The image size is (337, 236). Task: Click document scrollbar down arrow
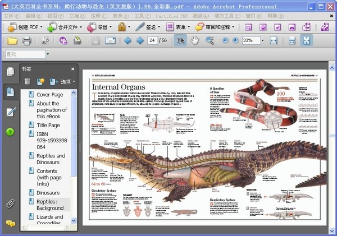[x=332, y=231]
